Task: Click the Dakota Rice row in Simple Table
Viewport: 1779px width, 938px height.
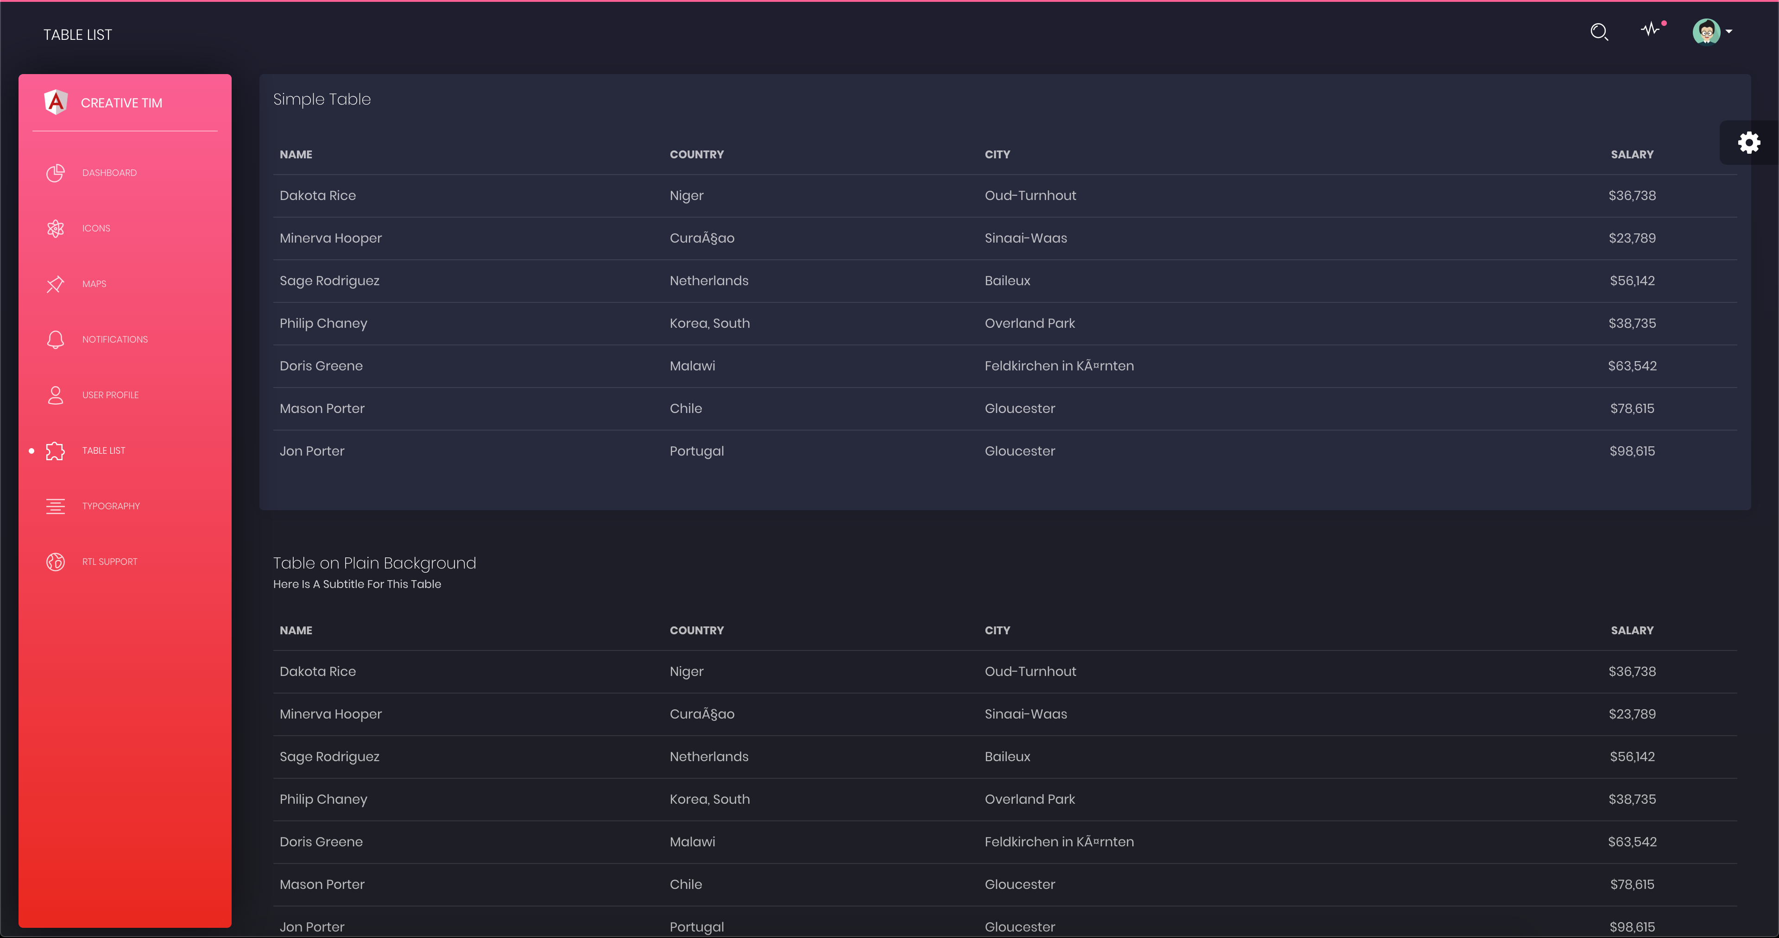Action: tap(318, 195)
